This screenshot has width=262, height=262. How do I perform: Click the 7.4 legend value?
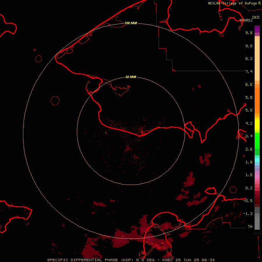pos(249,72)
